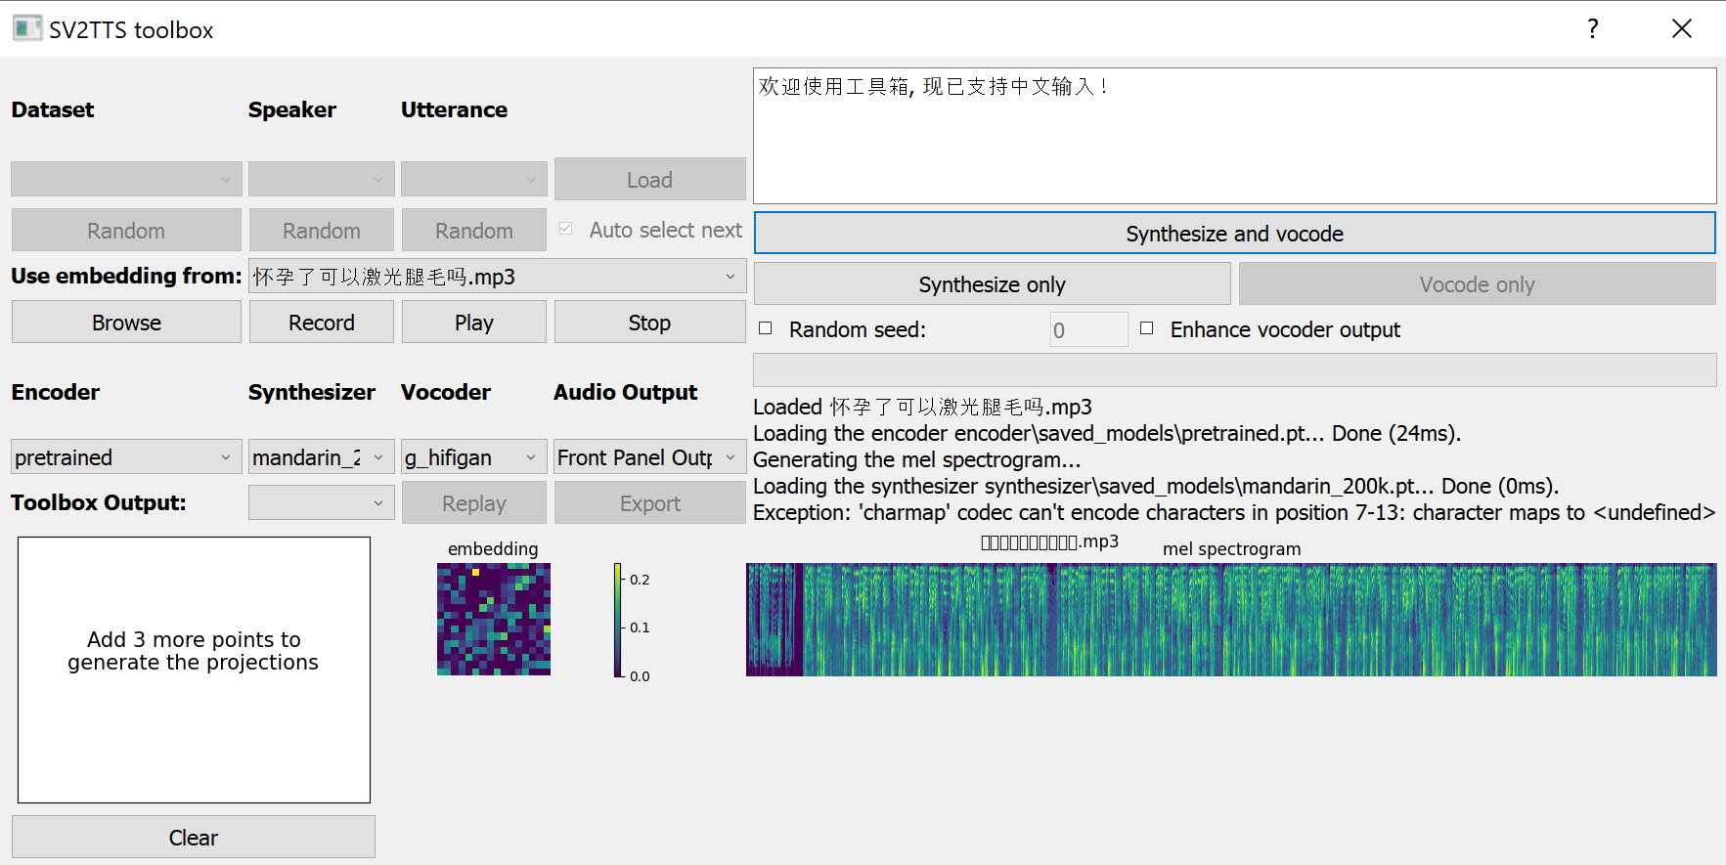Image resolution: width=1726 pixels, height=865 pixels.
Task: Open the title bar help question mark
Action: coord(1593,29)
